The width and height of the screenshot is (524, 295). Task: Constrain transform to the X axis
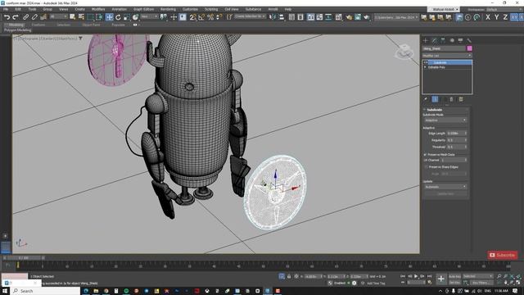pyautogui.click(x=488, y=17)
